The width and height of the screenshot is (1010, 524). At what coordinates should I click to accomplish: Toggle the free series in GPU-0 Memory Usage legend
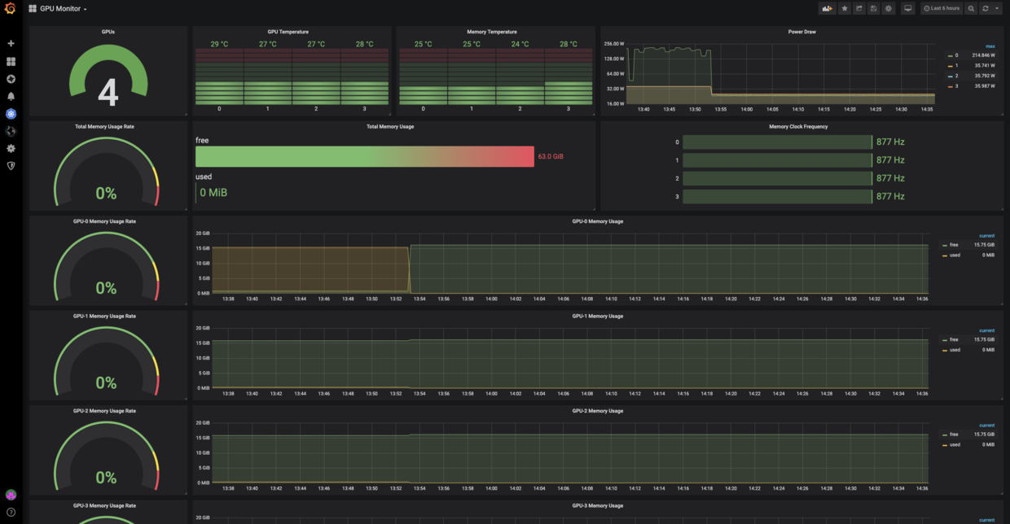[953, 244]
